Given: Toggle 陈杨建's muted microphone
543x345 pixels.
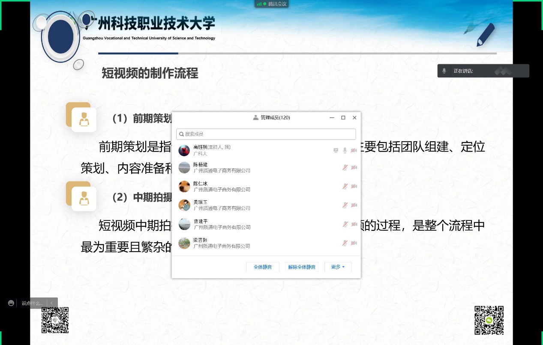Looking at the screenshot, I should [x=345, y=167].
